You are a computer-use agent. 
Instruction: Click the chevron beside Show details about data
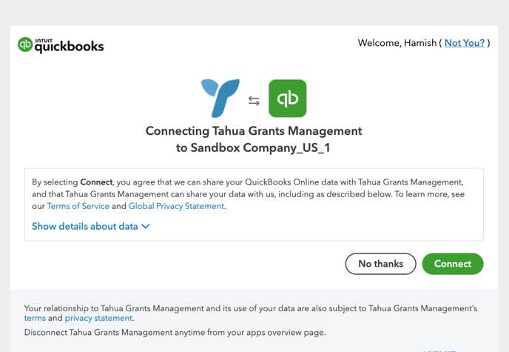coord(146,226)
